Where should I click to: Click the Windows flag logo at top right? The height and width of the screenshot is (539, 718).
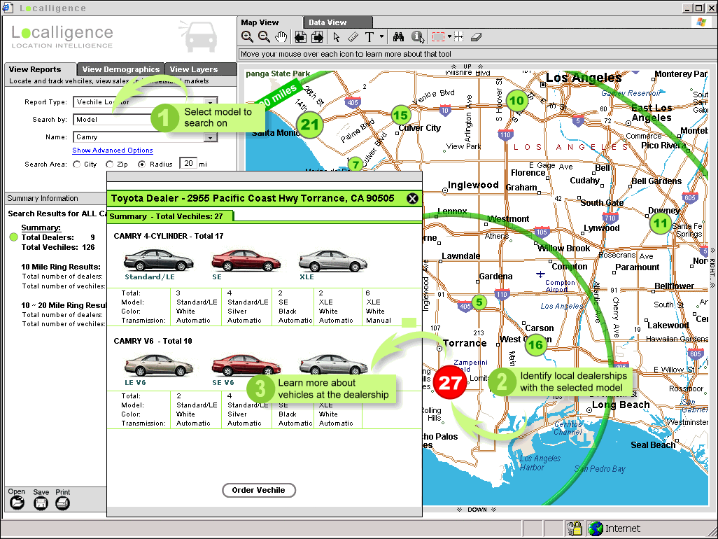click(x=701, y=22)
